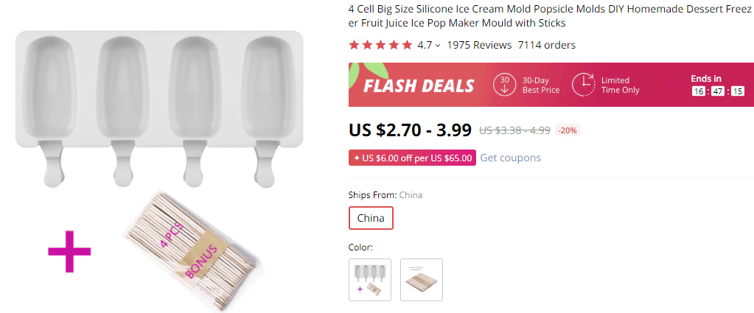The width and height of the screenshot is (754, 313).
Task: Click the -20% discount badge
Action: 568,130
